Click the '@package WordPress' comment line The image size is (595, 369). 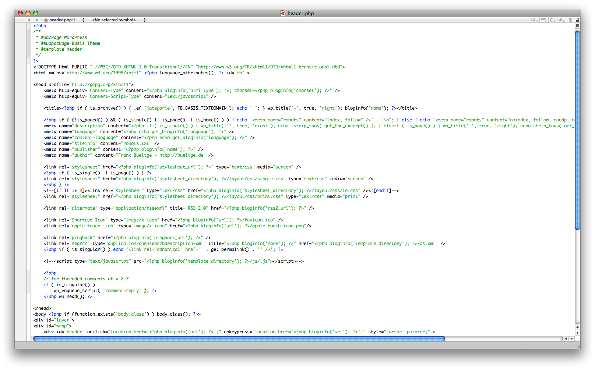[x=61, y=38]
